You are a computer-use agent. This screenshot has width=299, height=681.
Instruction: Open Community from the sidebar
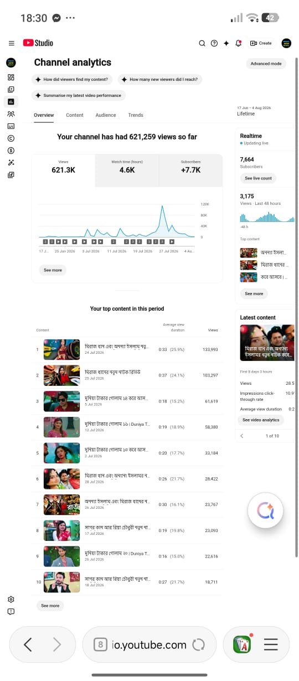click(11, 114)
